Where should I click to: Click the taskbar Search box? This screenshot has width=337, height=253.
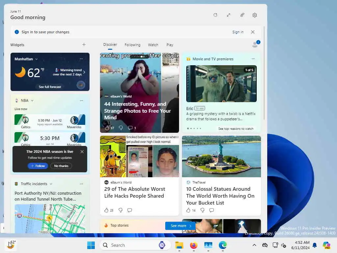(135, 245)
